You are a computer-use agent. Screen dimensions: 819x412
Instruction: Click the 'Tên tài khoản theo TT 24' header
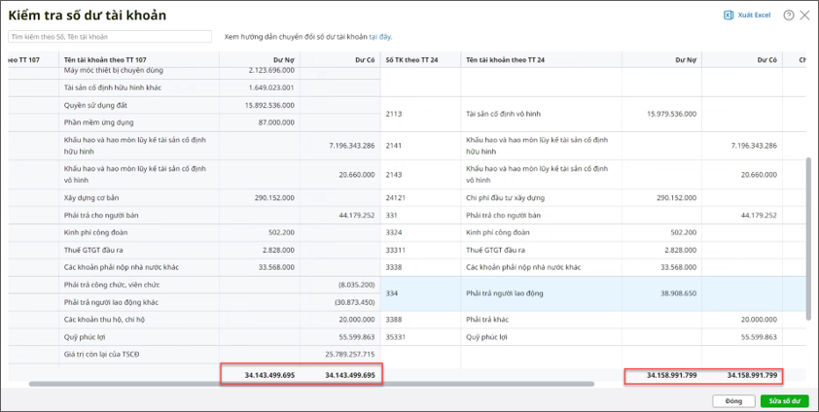pyautogui.click(x=506, y=60)
